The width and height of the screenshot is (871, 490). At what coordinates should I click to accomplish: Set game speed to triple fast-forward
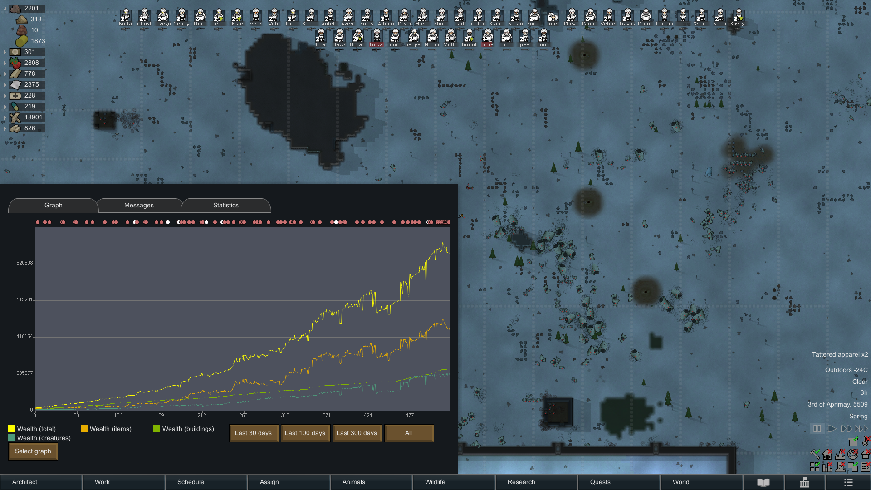pyautogui.click(x=861, y=428)
